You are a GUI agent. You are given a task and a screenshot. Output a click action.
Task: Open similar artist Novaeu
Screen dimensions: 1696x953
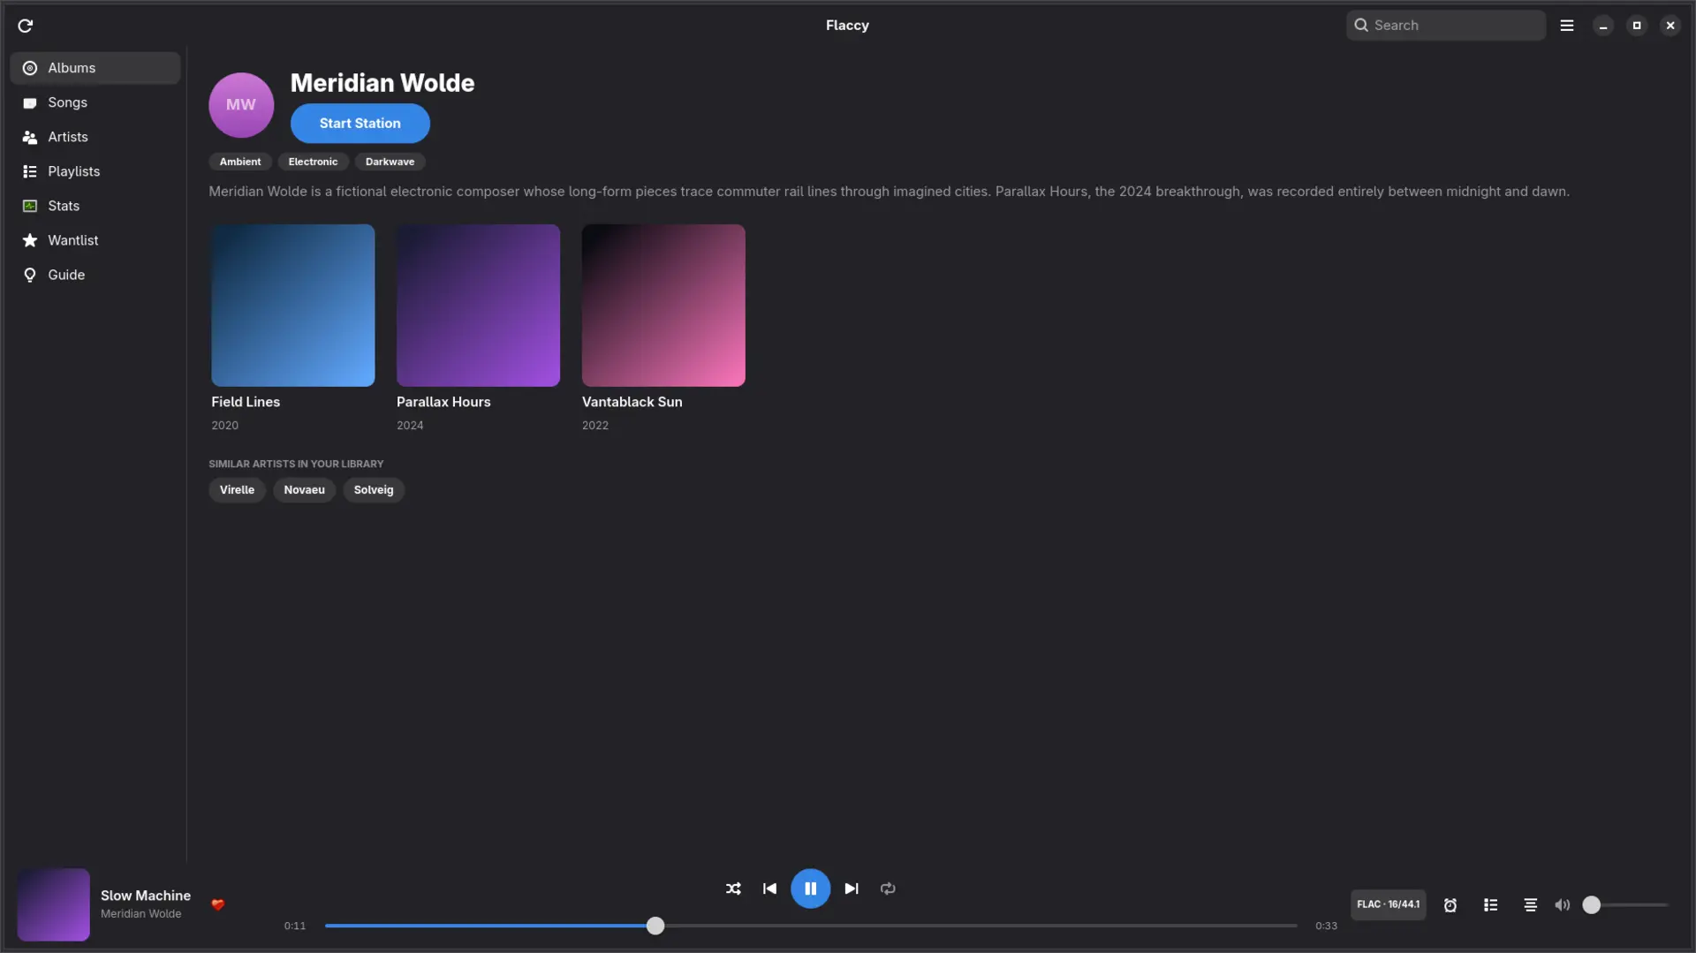point(304,490)
